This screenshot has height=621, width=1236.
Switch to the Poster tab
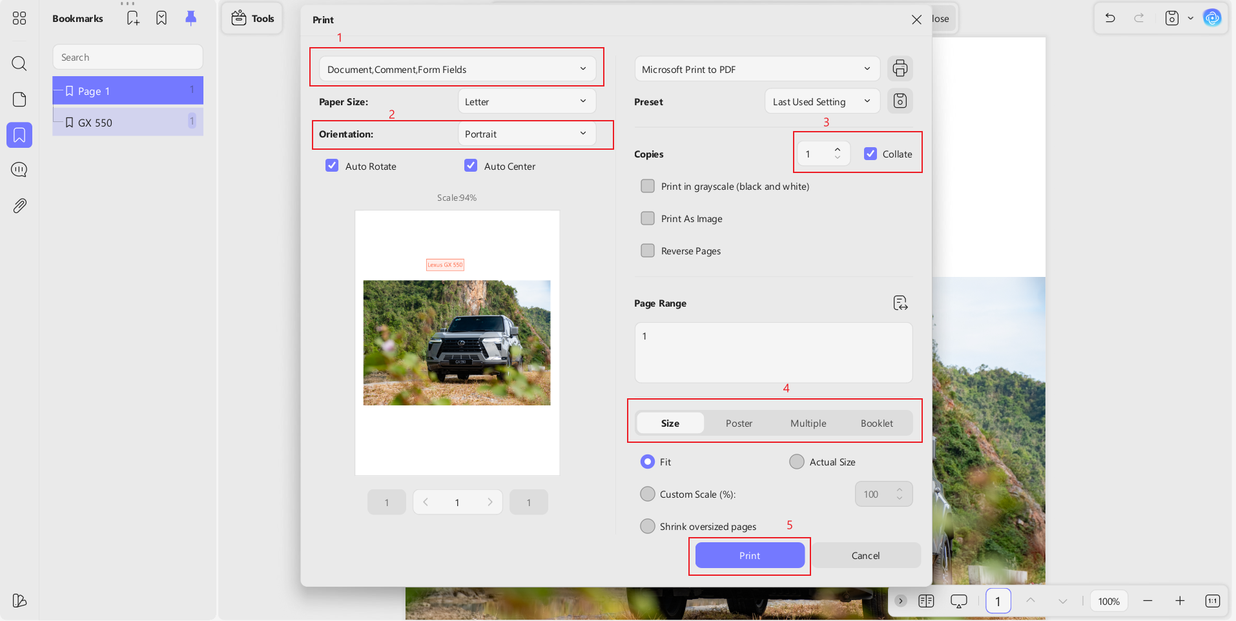[739, 423]
